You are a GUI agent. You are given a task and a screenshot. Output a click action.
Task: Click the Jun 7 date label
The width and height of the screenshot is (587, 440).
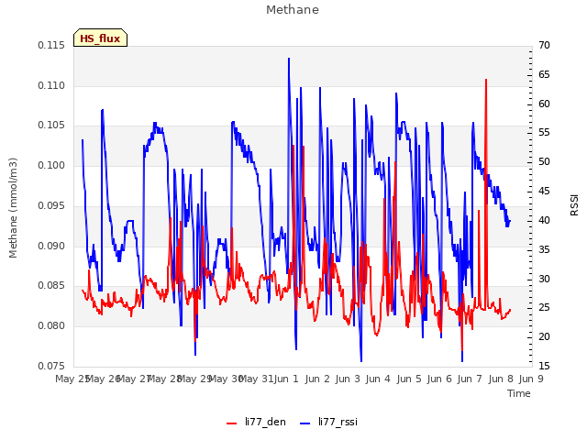470,379
